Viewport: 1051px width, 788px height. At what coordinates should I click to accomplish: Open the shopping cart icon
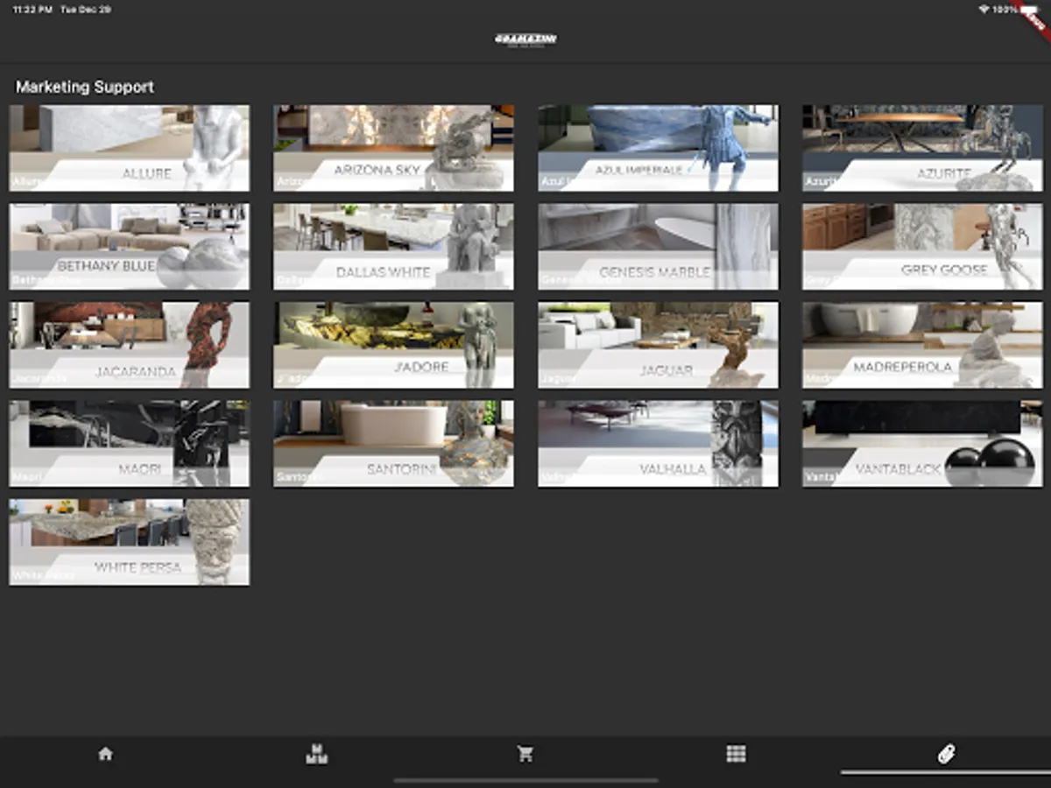click(x=525, y=754)
